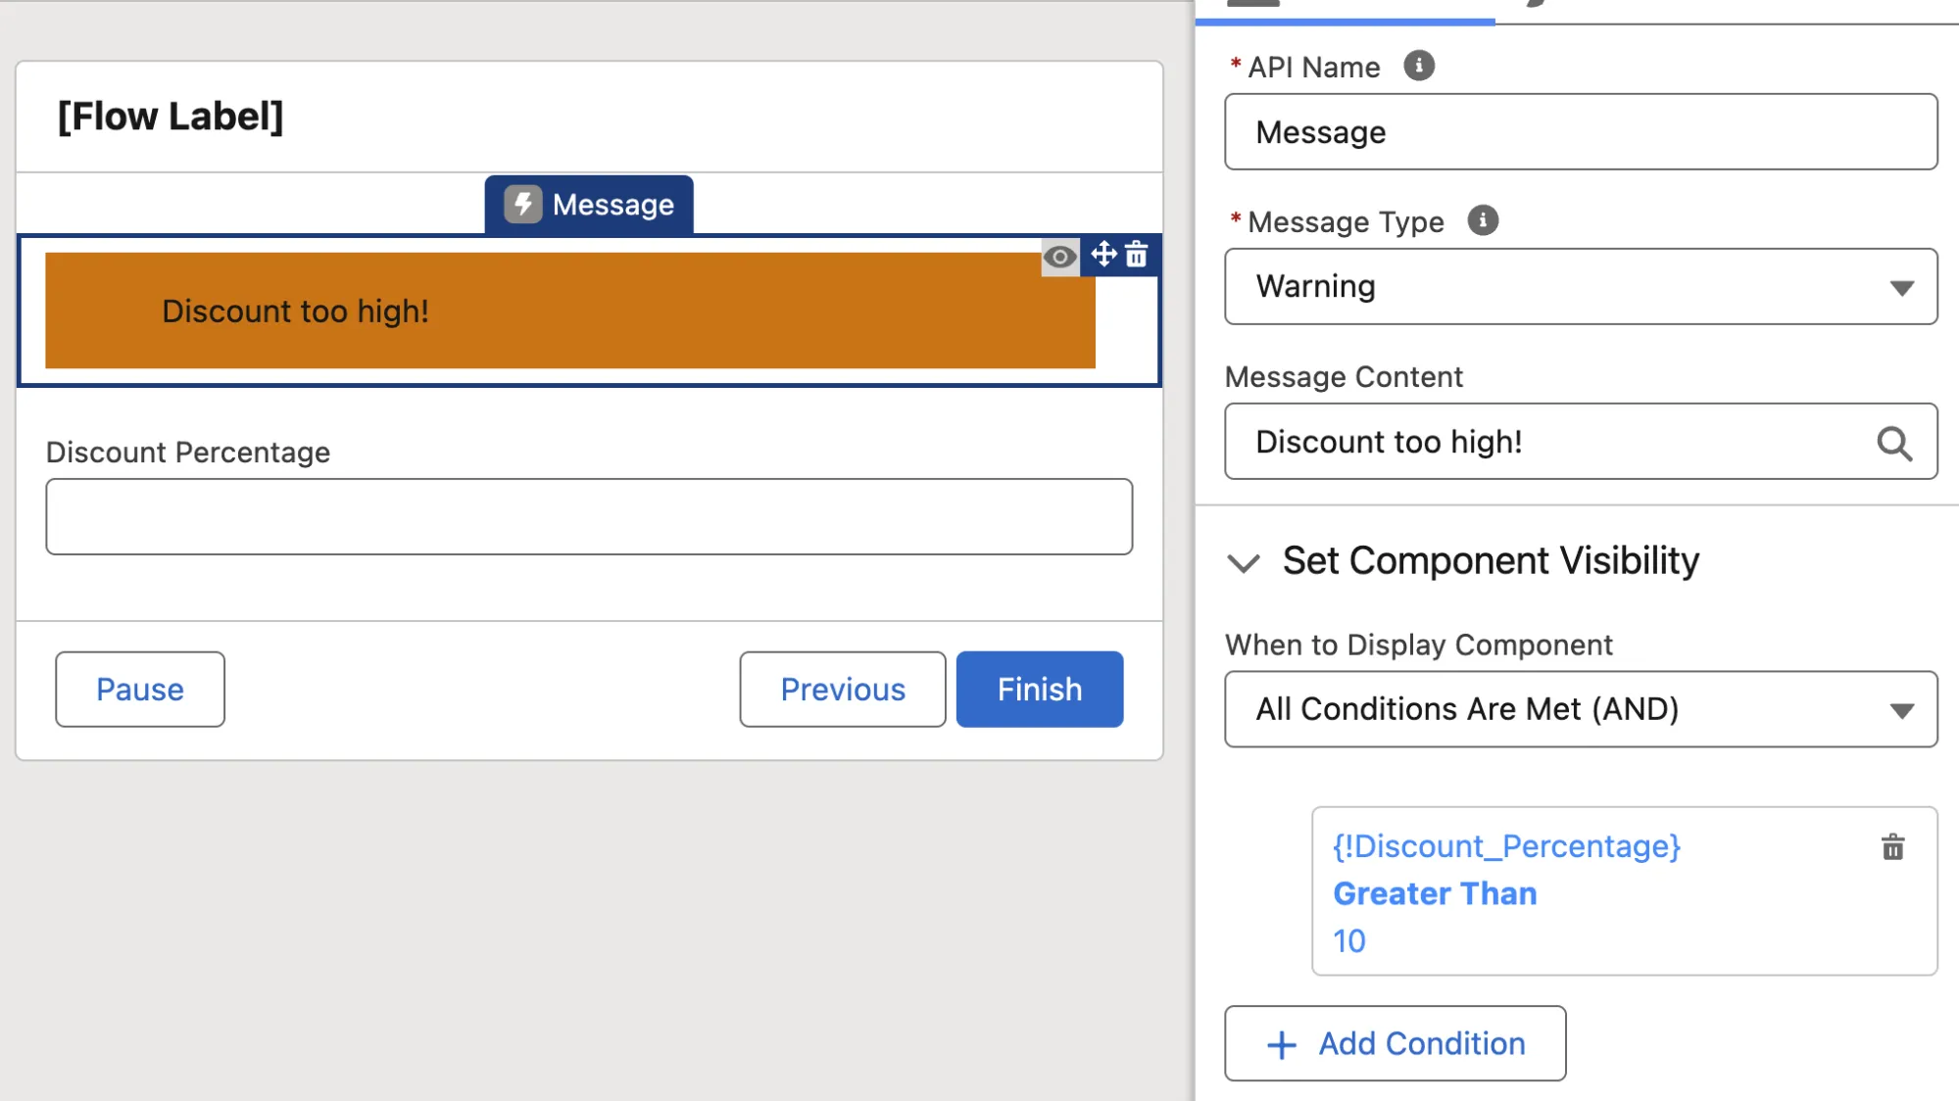
Task: Click inside the Discount Percentage input field
Action: tap(586, 516)
